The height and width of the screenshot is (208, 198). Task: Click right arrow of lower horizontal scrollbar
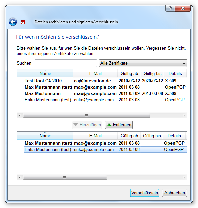(x=184, y=177)
